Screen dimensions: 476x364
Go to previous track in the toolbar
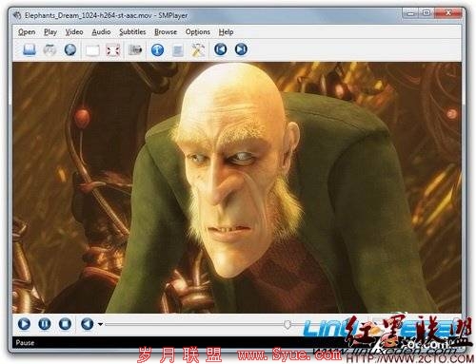(x=221, y=49)
